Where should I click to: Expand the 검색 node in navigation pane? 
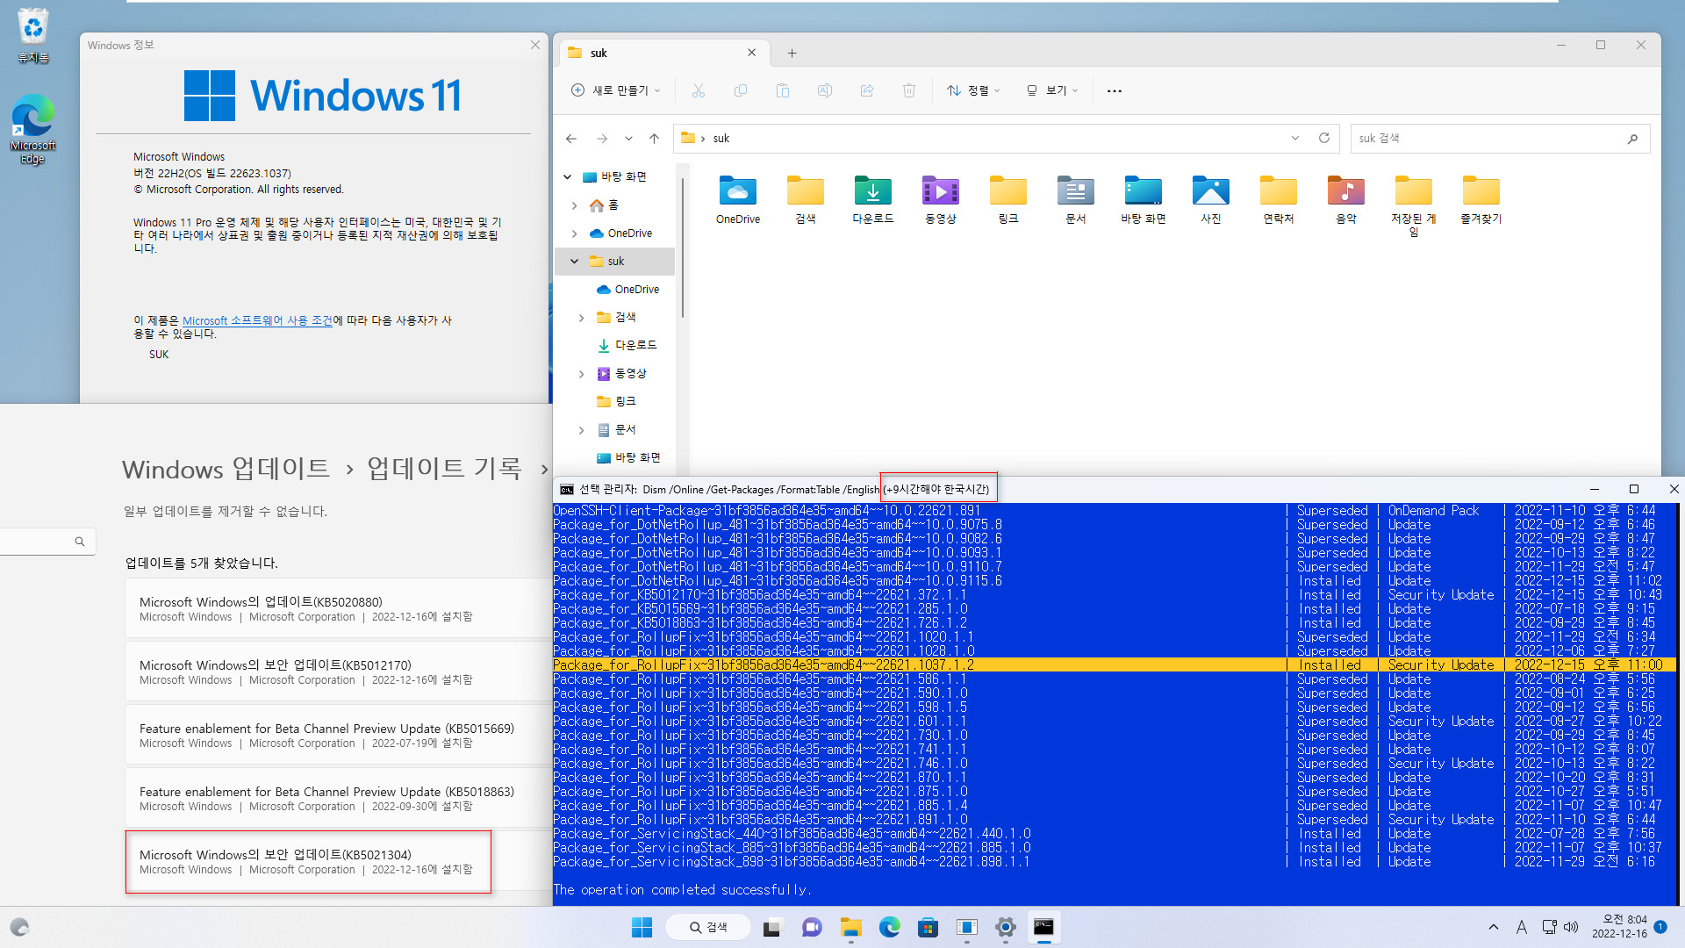click(581, 318)
